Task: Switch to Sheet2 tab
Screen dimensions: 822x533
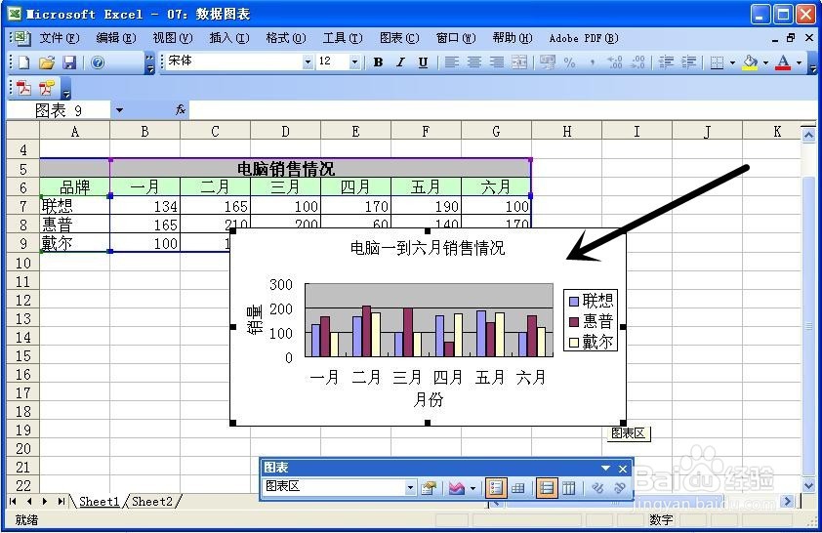Action: [152, 502]
